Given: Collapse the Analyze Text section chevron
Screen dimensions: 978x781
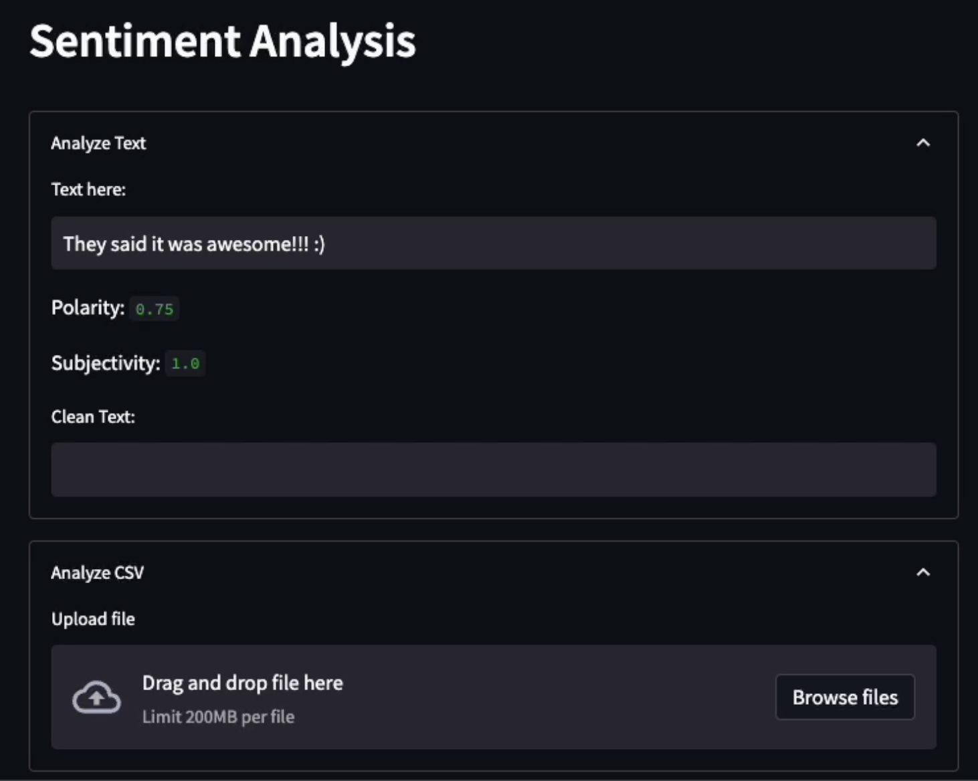Looking at the screenshot, I should click(923, 142).
